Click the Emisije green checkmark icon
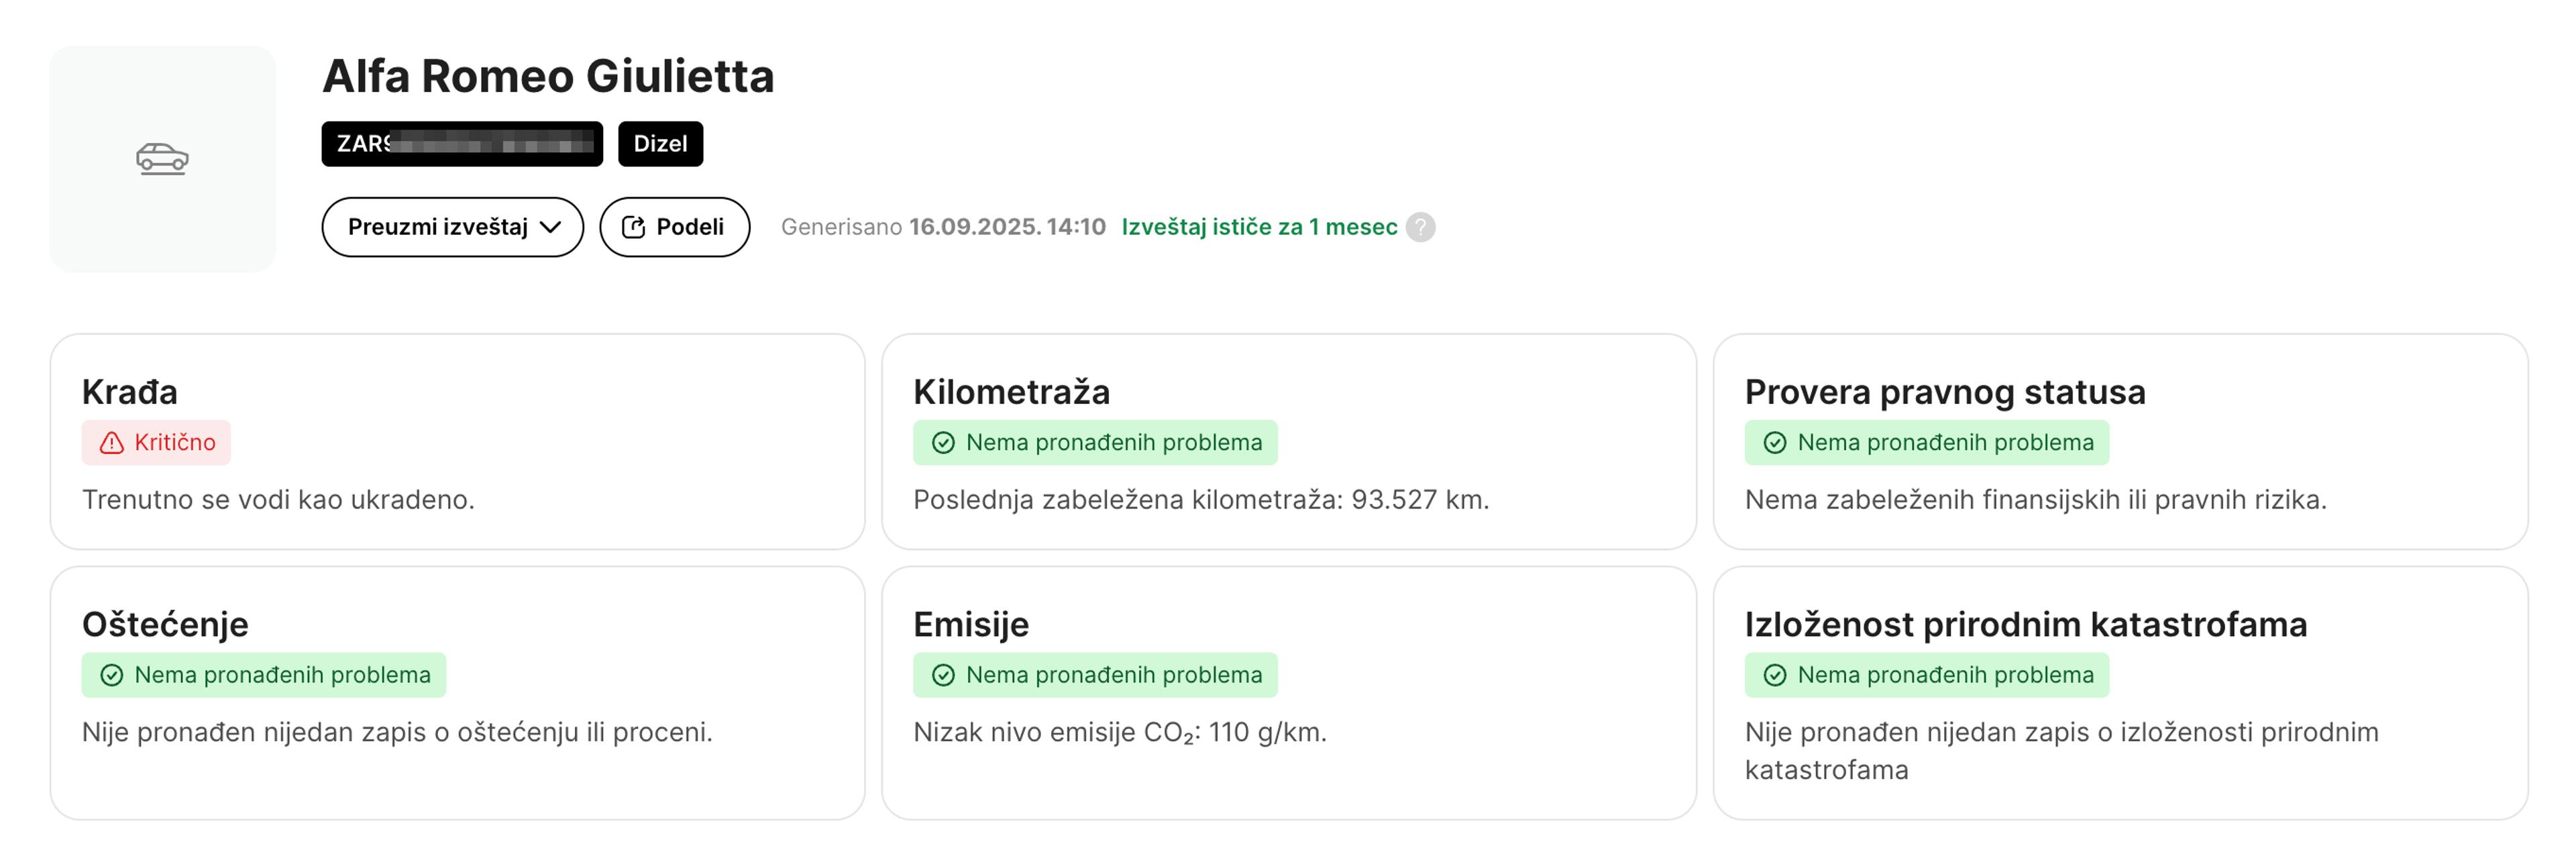Viewport: 2576px width, 860px height. pyautogui.click(x=943, y=675)
